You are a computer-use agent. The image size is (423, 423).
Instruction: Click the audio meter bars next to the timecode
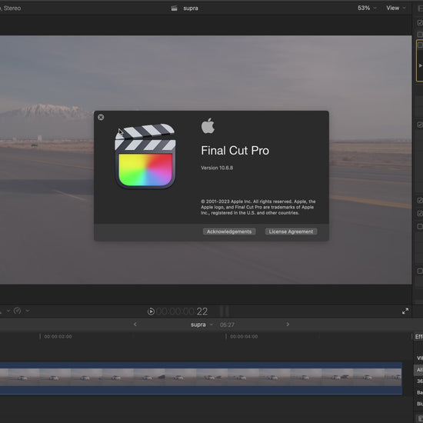tap(225, 311)
